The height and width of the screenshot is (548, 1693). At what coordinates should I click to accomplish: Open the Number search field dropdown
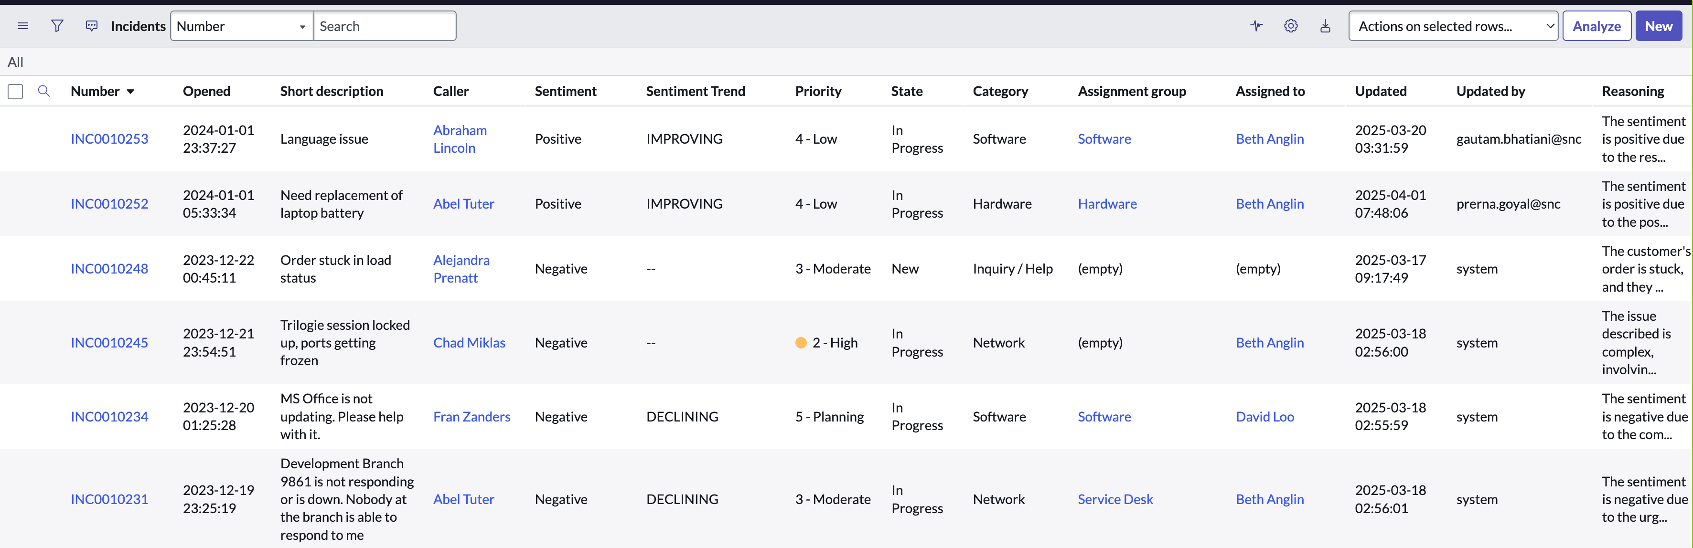pyautogui.click(x=242, y=26)
